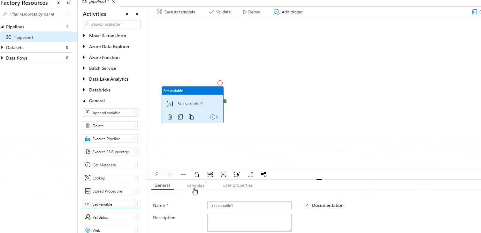The height and width of the screenshot is (233, 481).
Task: Collapse the Activities panel
Action: [137, 14]
